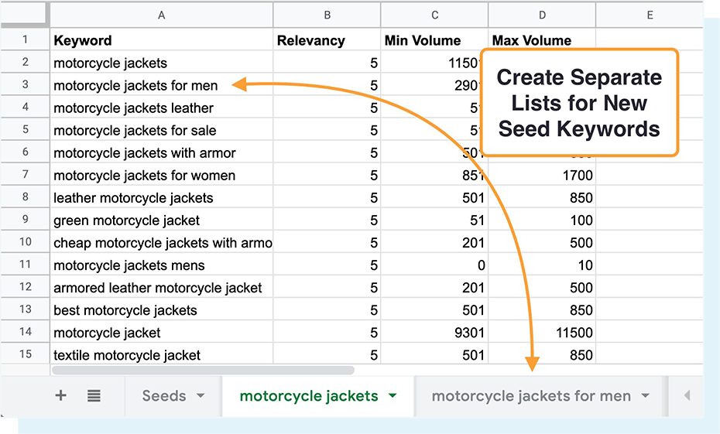Image resolution: width=720 pixels, height=434 pixels.
Task: Select the active motorcycle jackets sheet tab
Action: pos(308,396)
